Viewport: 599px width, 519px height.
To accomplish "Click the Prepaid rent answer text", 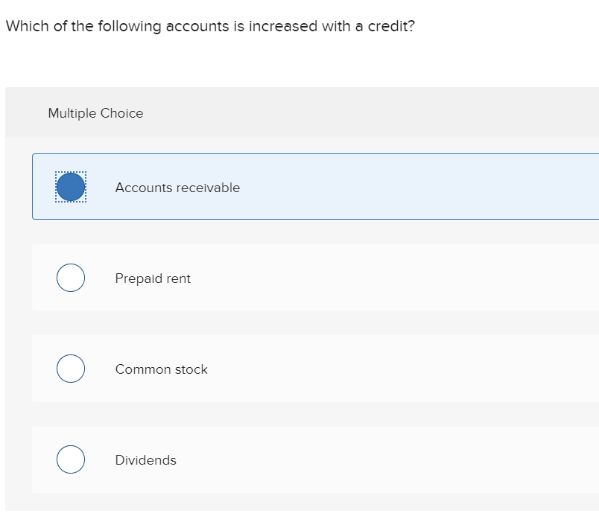I will click(x=153, y=278).
